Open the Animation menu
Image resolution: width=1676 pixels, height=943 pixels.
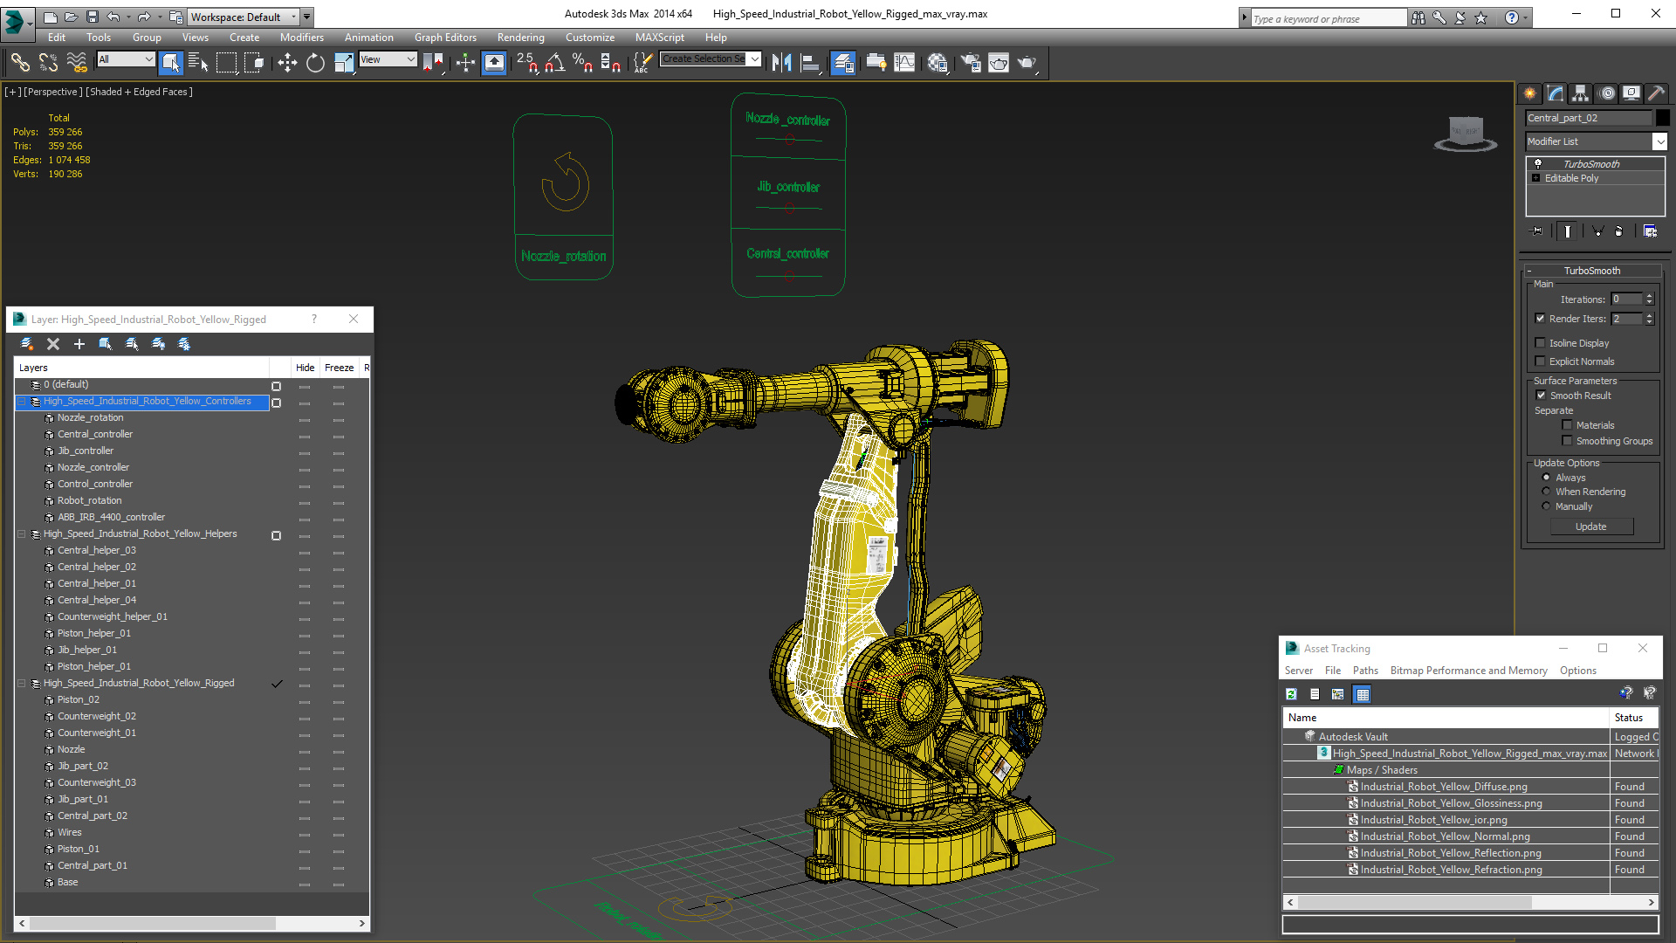[x=368, y=38]
